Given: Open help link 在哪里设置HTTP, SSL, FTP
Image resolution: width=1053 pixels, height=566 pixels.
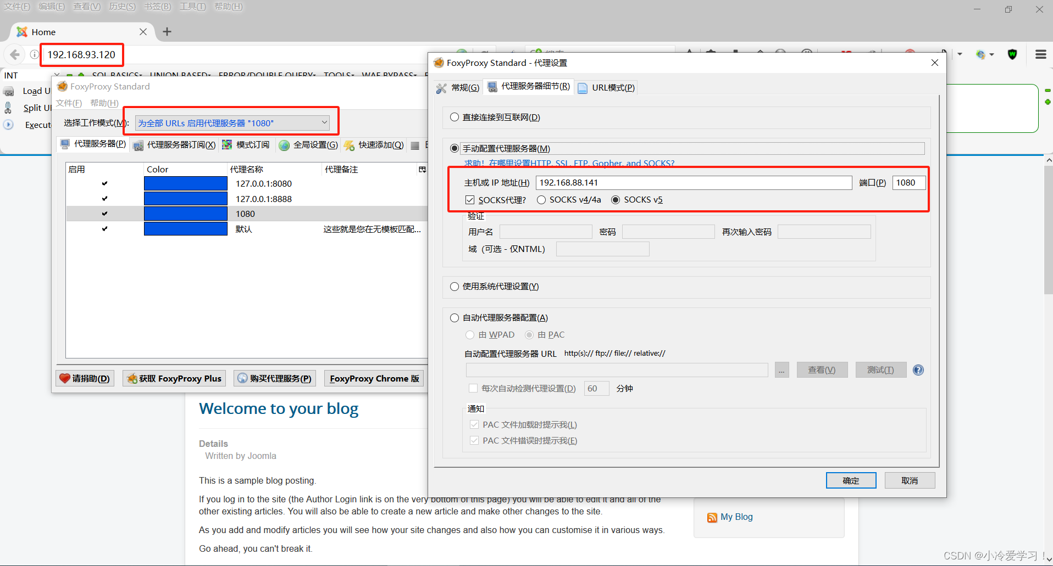Looking at the screenshot, I should point(569,163).
